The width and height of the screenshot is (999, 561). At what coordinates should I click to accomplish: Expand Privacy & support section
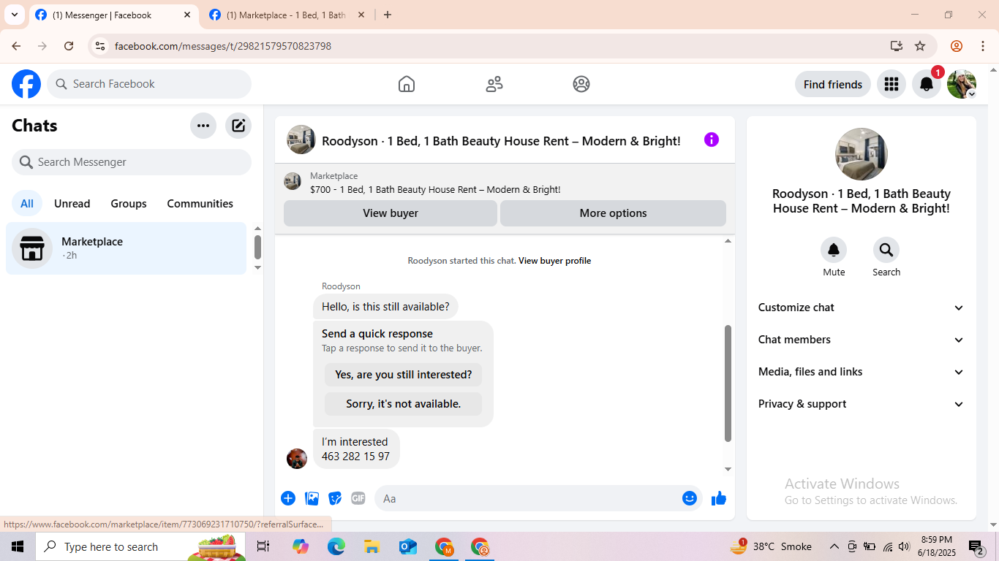coord(862,404)
